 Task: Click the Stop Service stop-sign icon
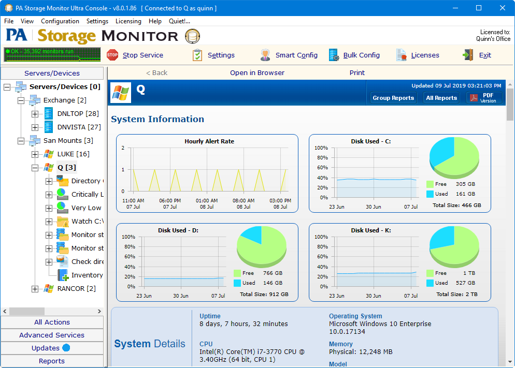click(112, 55)
